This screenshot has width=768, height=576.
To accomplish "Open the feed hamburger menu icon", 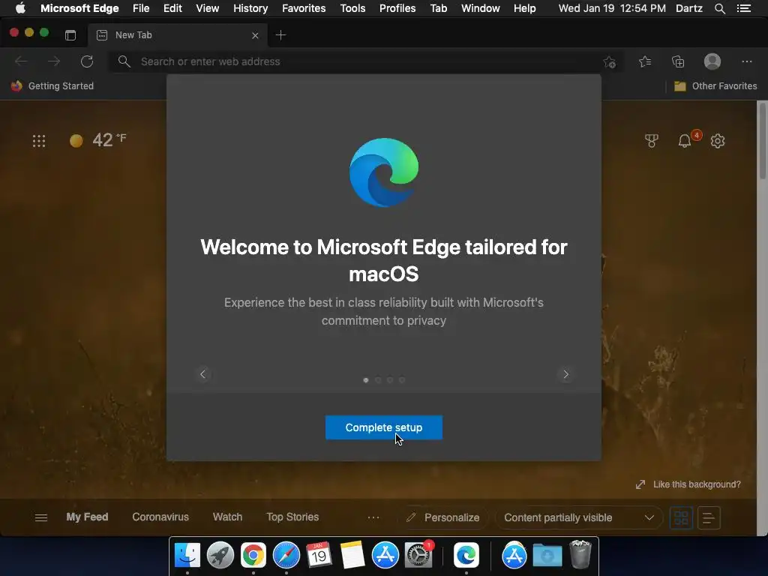I will click(41, 517).
